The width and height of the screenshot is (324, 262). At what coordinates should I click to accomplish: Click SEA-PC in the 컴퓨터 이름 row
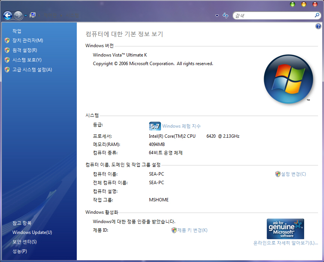click(x=157, y=174)
